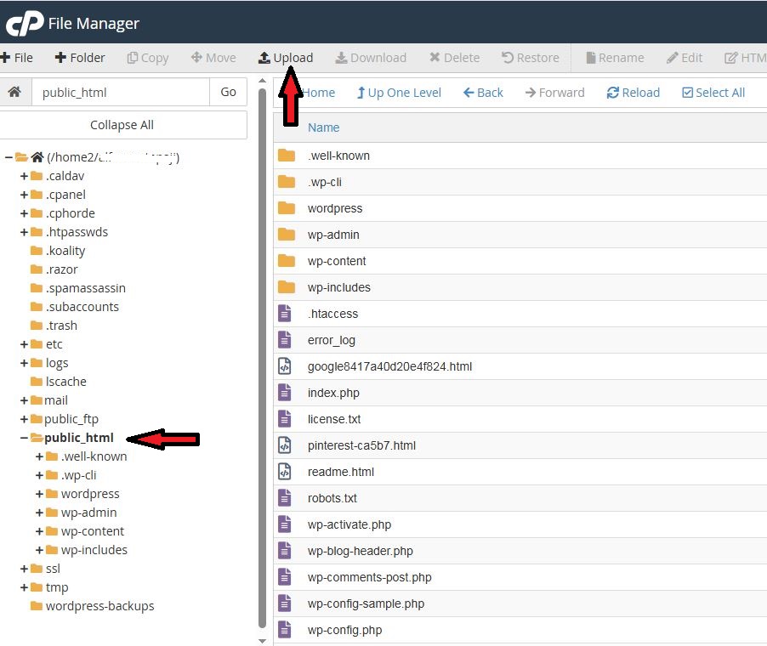Collapse the public_html tree node
The width and height of the screenshot is (767, 646).
point(24,438)
